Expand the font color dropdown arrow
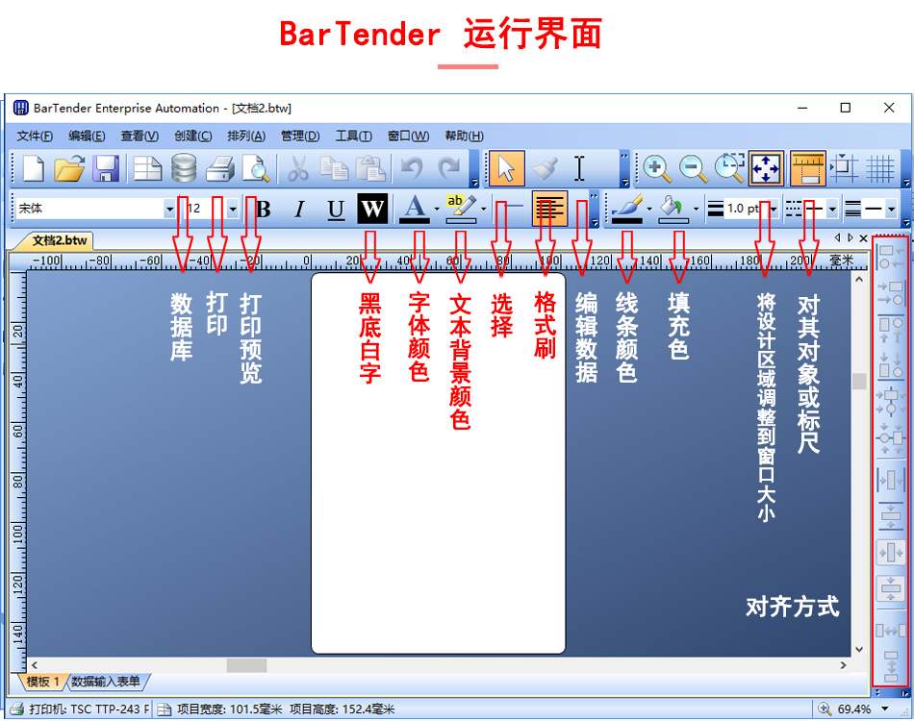Image resolution: width=914 pixels, height=721 pixels. (437, 209)
